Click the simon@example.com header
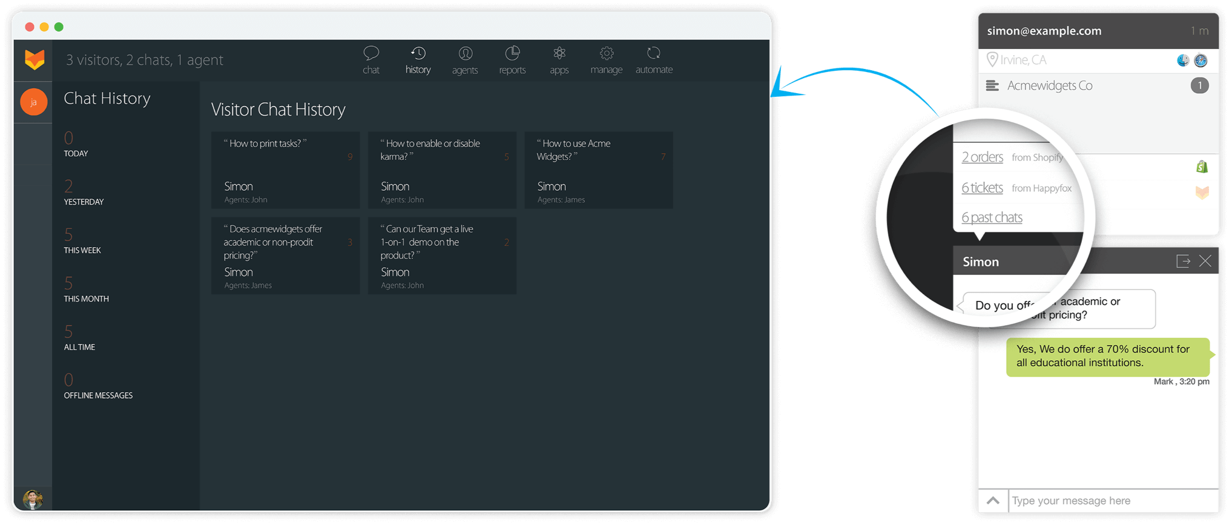 pos(1044,31)
